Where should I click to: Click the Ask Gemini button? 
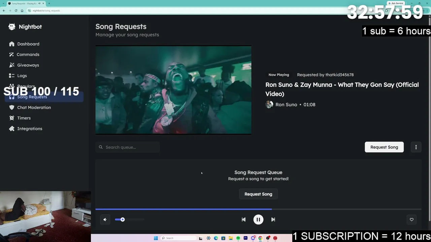point(396,3)
